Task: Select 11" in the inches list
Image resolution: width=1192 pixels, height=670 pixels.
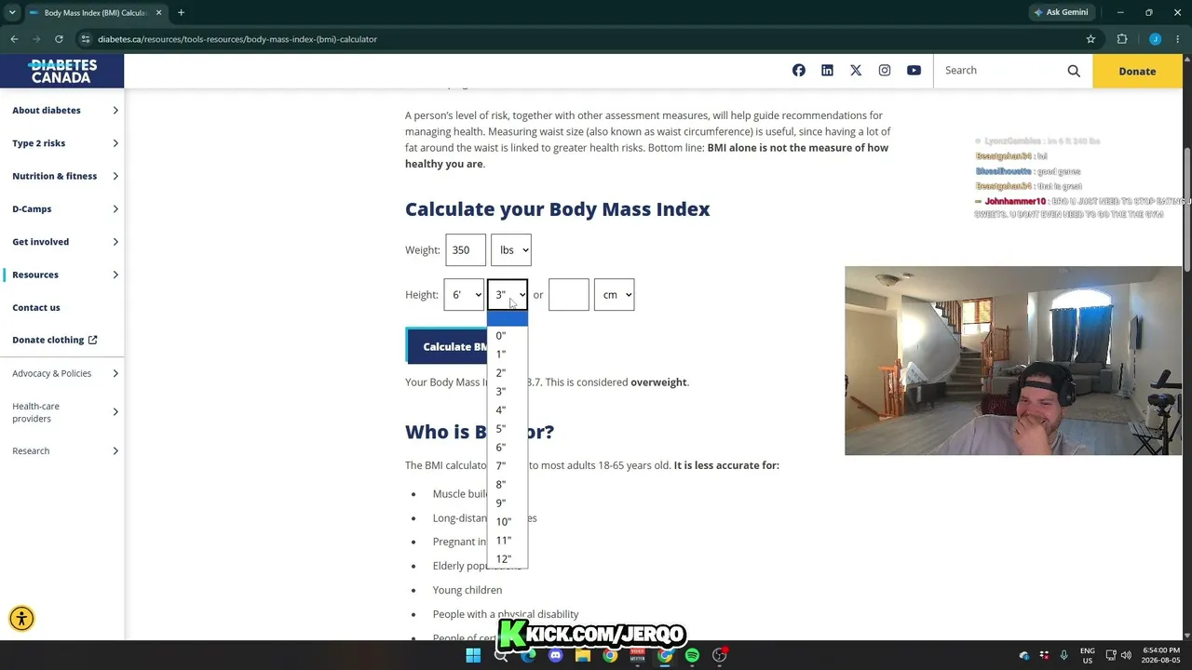Action: point(508,541)
